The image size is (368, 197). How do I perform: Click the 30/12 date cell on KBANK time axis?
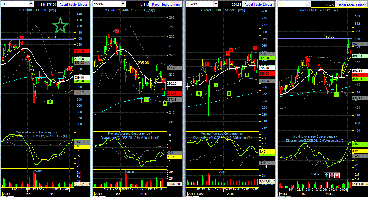point(142,189)
